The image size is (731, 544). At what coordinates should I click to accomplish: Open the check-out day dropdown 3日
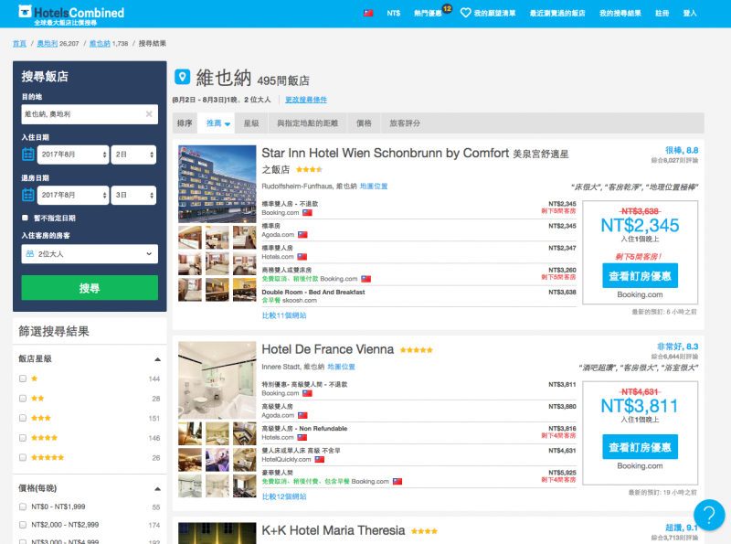point(133,195)
